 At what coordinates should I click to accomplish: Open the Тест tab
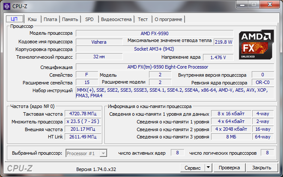pyautogui.click(x=143, y=19)
